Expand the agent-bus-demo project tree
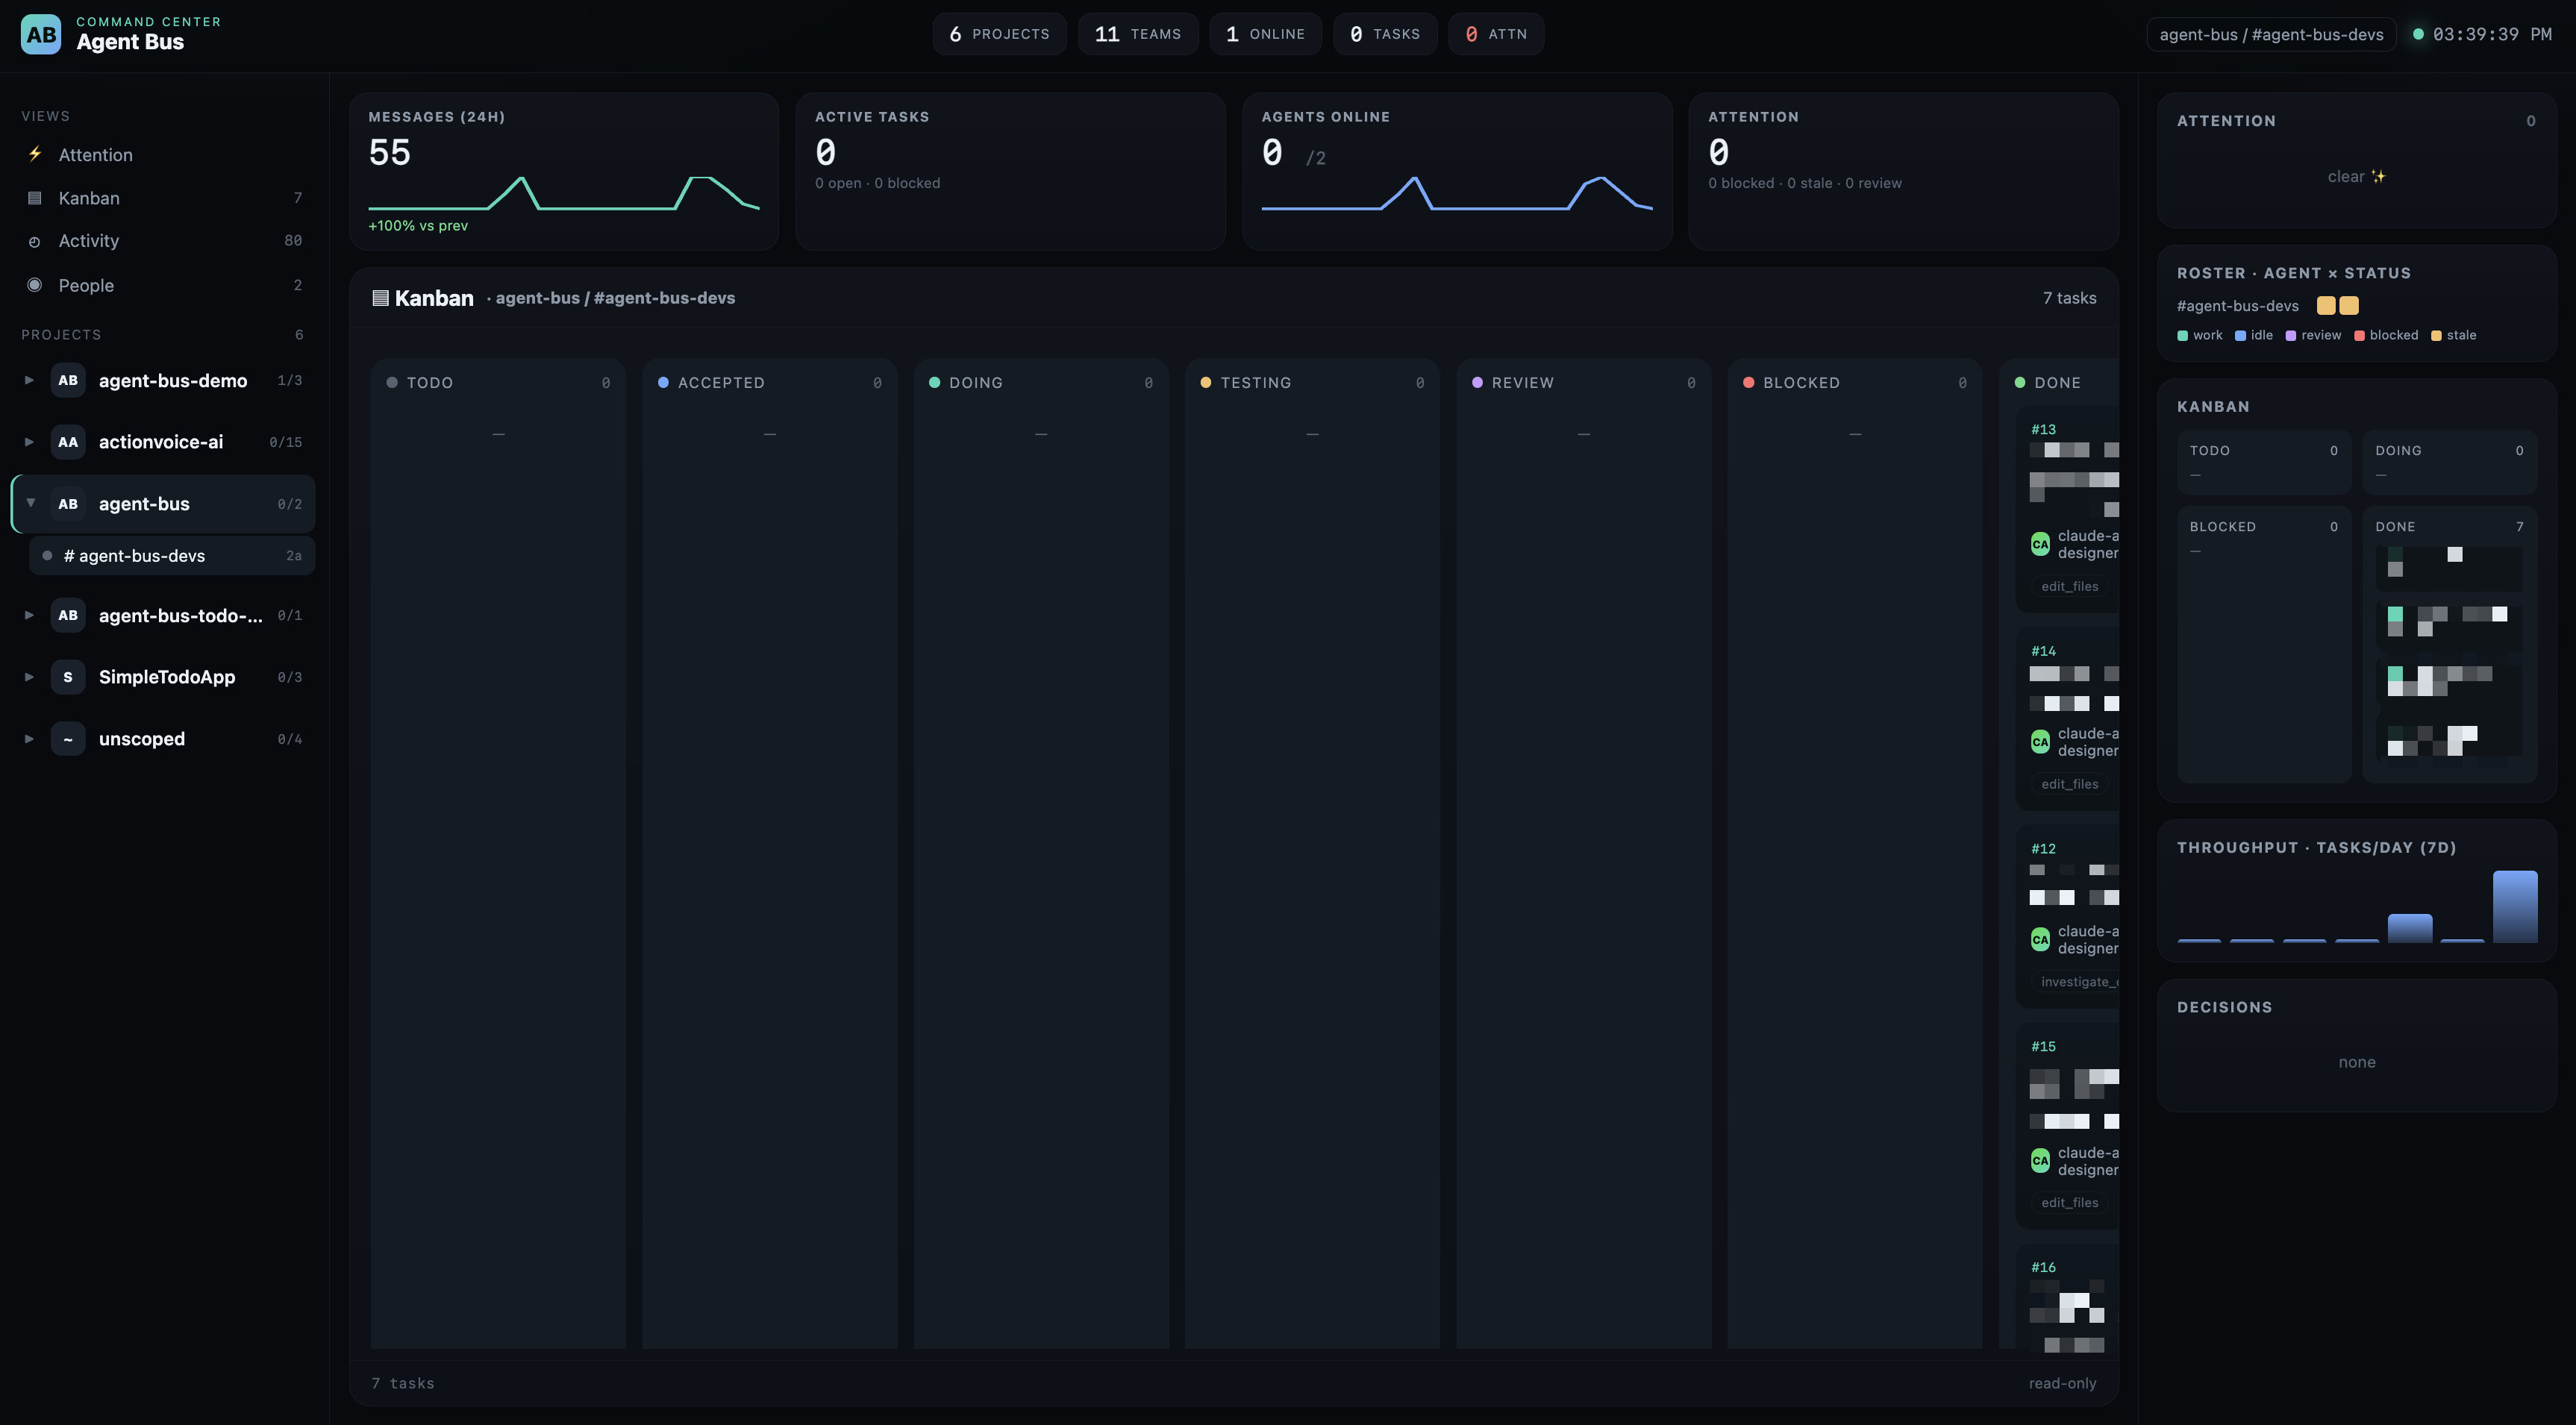Image resolution: width=2576 pixels, height=1425 pixels. (29, 380)
